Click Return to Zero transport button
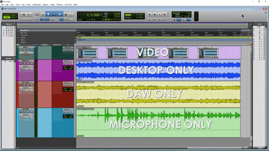 point(149,20)
